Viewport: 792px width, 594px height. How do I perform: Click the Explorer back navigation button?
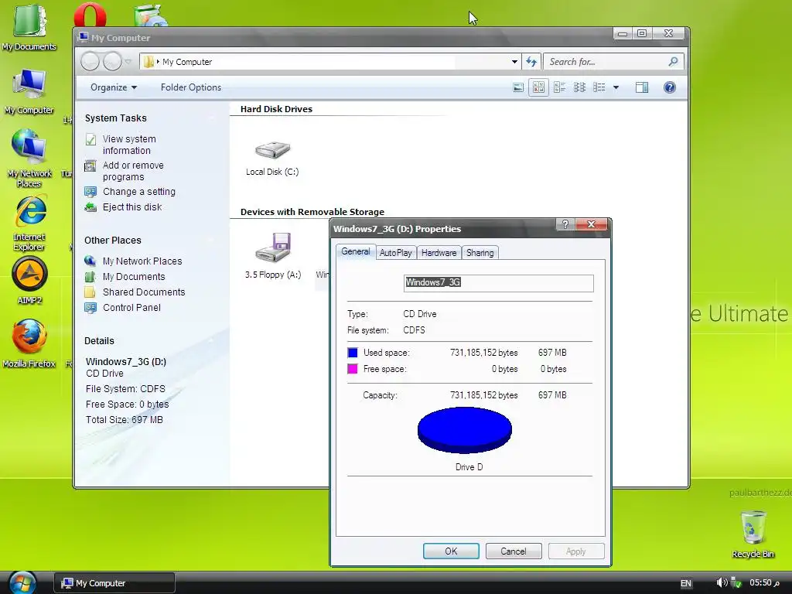90,62
